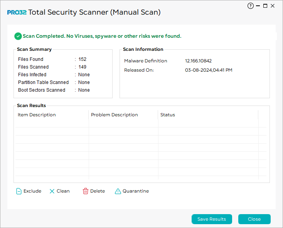The image size is (283, 228).
Task: Click the Status column header
Action: [168, 115]
